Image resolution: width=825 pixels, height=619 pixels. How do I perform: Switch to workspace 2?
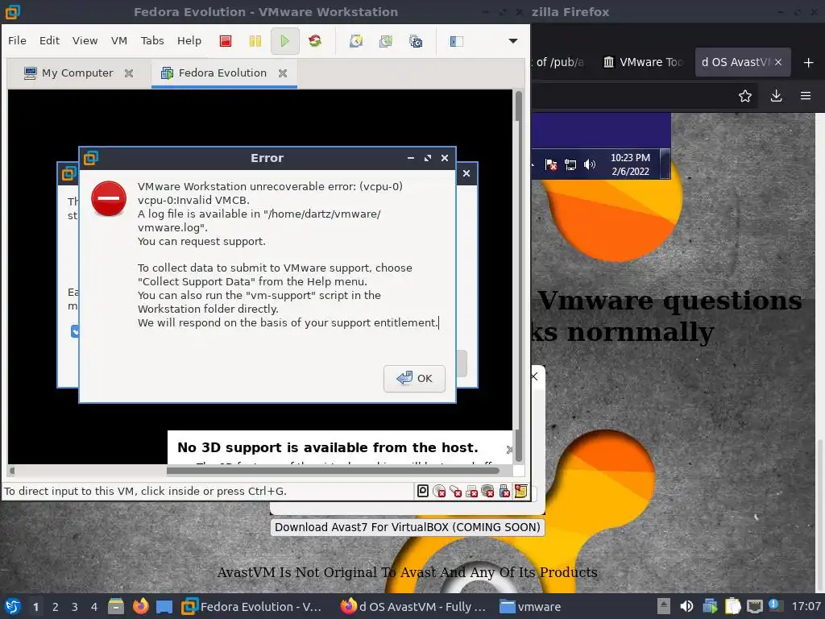click(56, 607)
